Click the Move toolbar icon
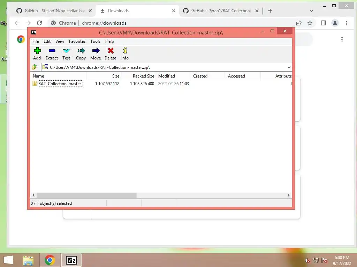This screenshot has width=357, height=267. coord(96,51)
